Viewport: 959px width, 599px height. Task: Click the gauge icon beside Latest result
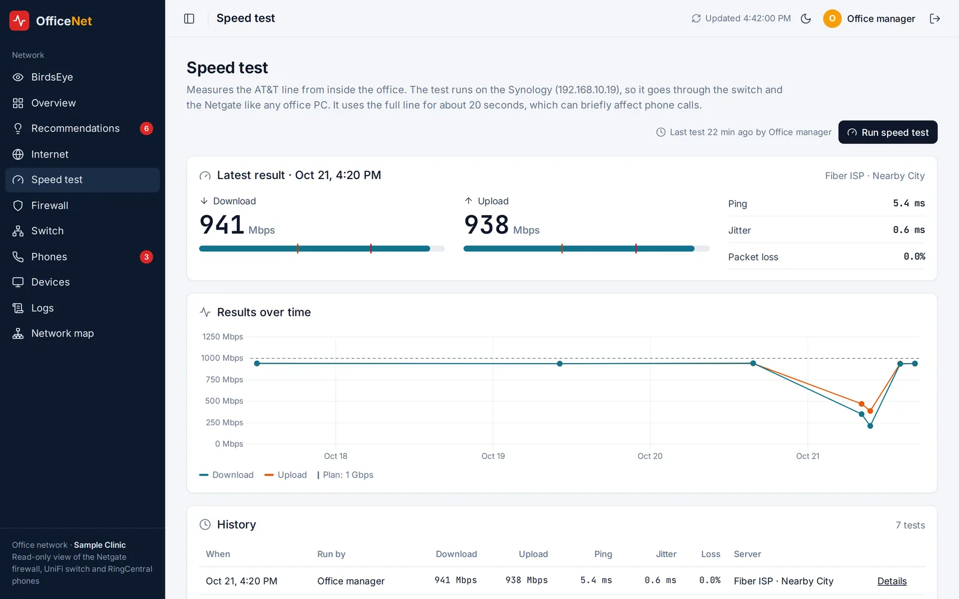205,176
